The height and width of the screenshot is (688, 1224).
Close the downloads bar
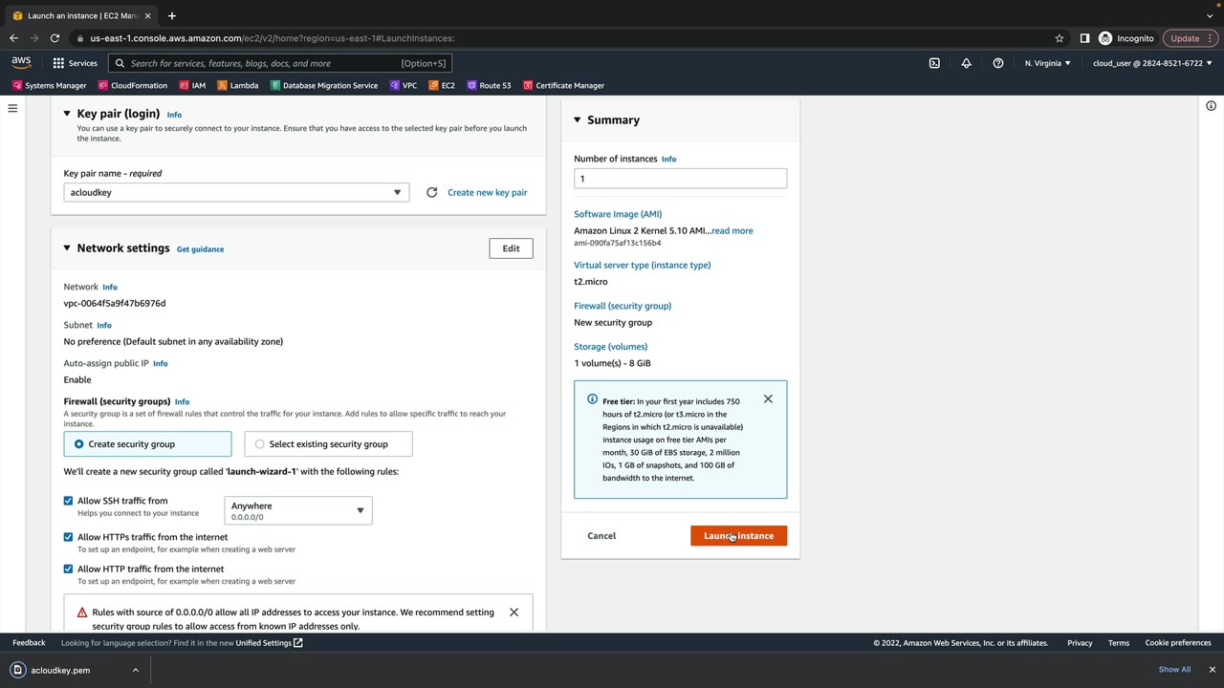tap(1212, 669)
